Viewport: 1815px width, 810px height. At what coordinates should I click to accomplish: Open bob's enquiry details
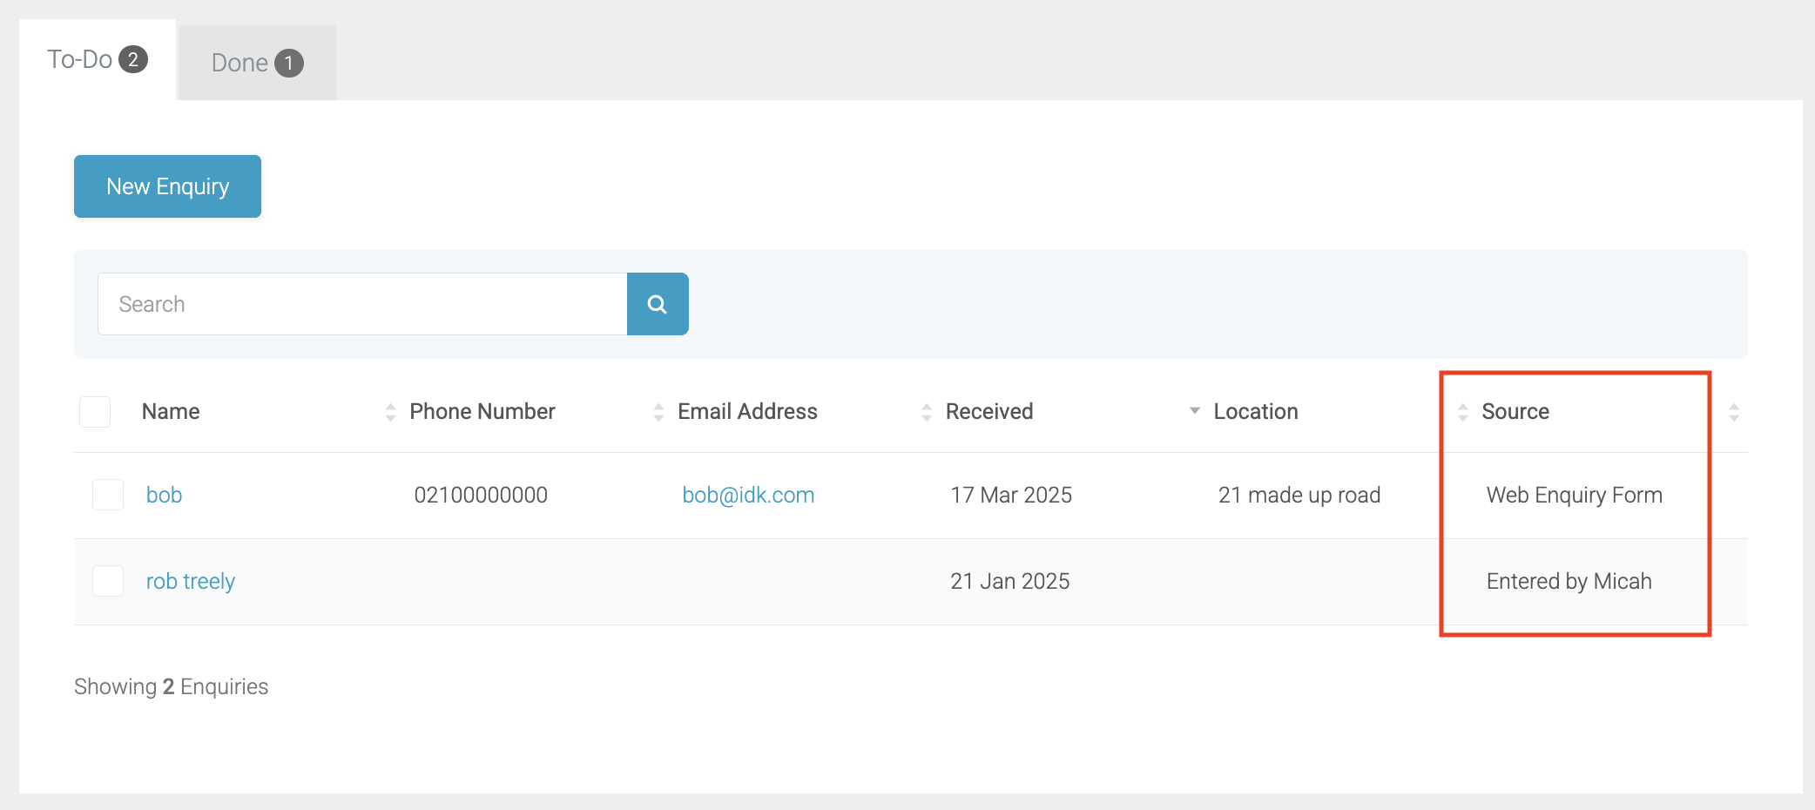165,495
